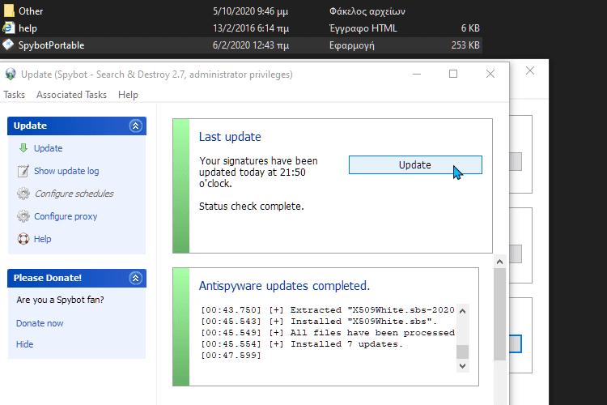Open the Help link in Update panel
Image resolution: width=607 pixels, height=405 pixels.
[43, 239]
